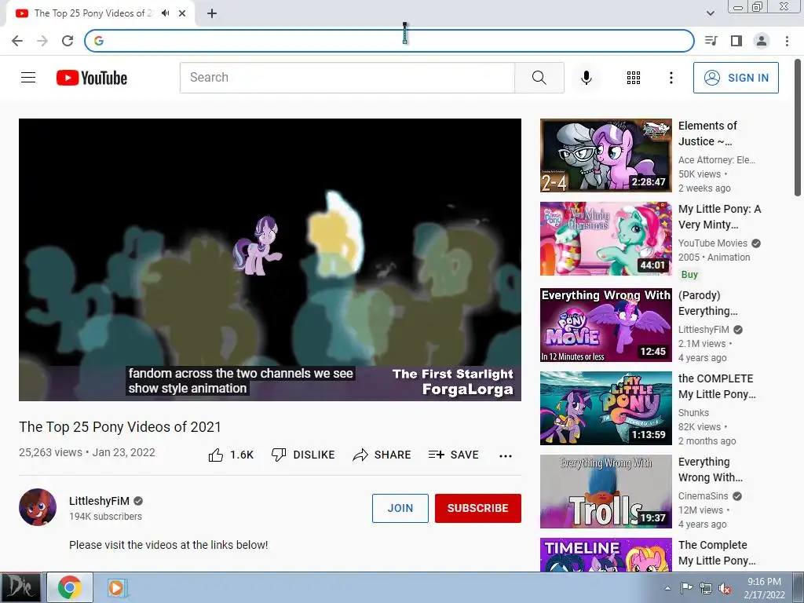
Task: Go to YouTube home via logo
Action: (x=92, y=78)
